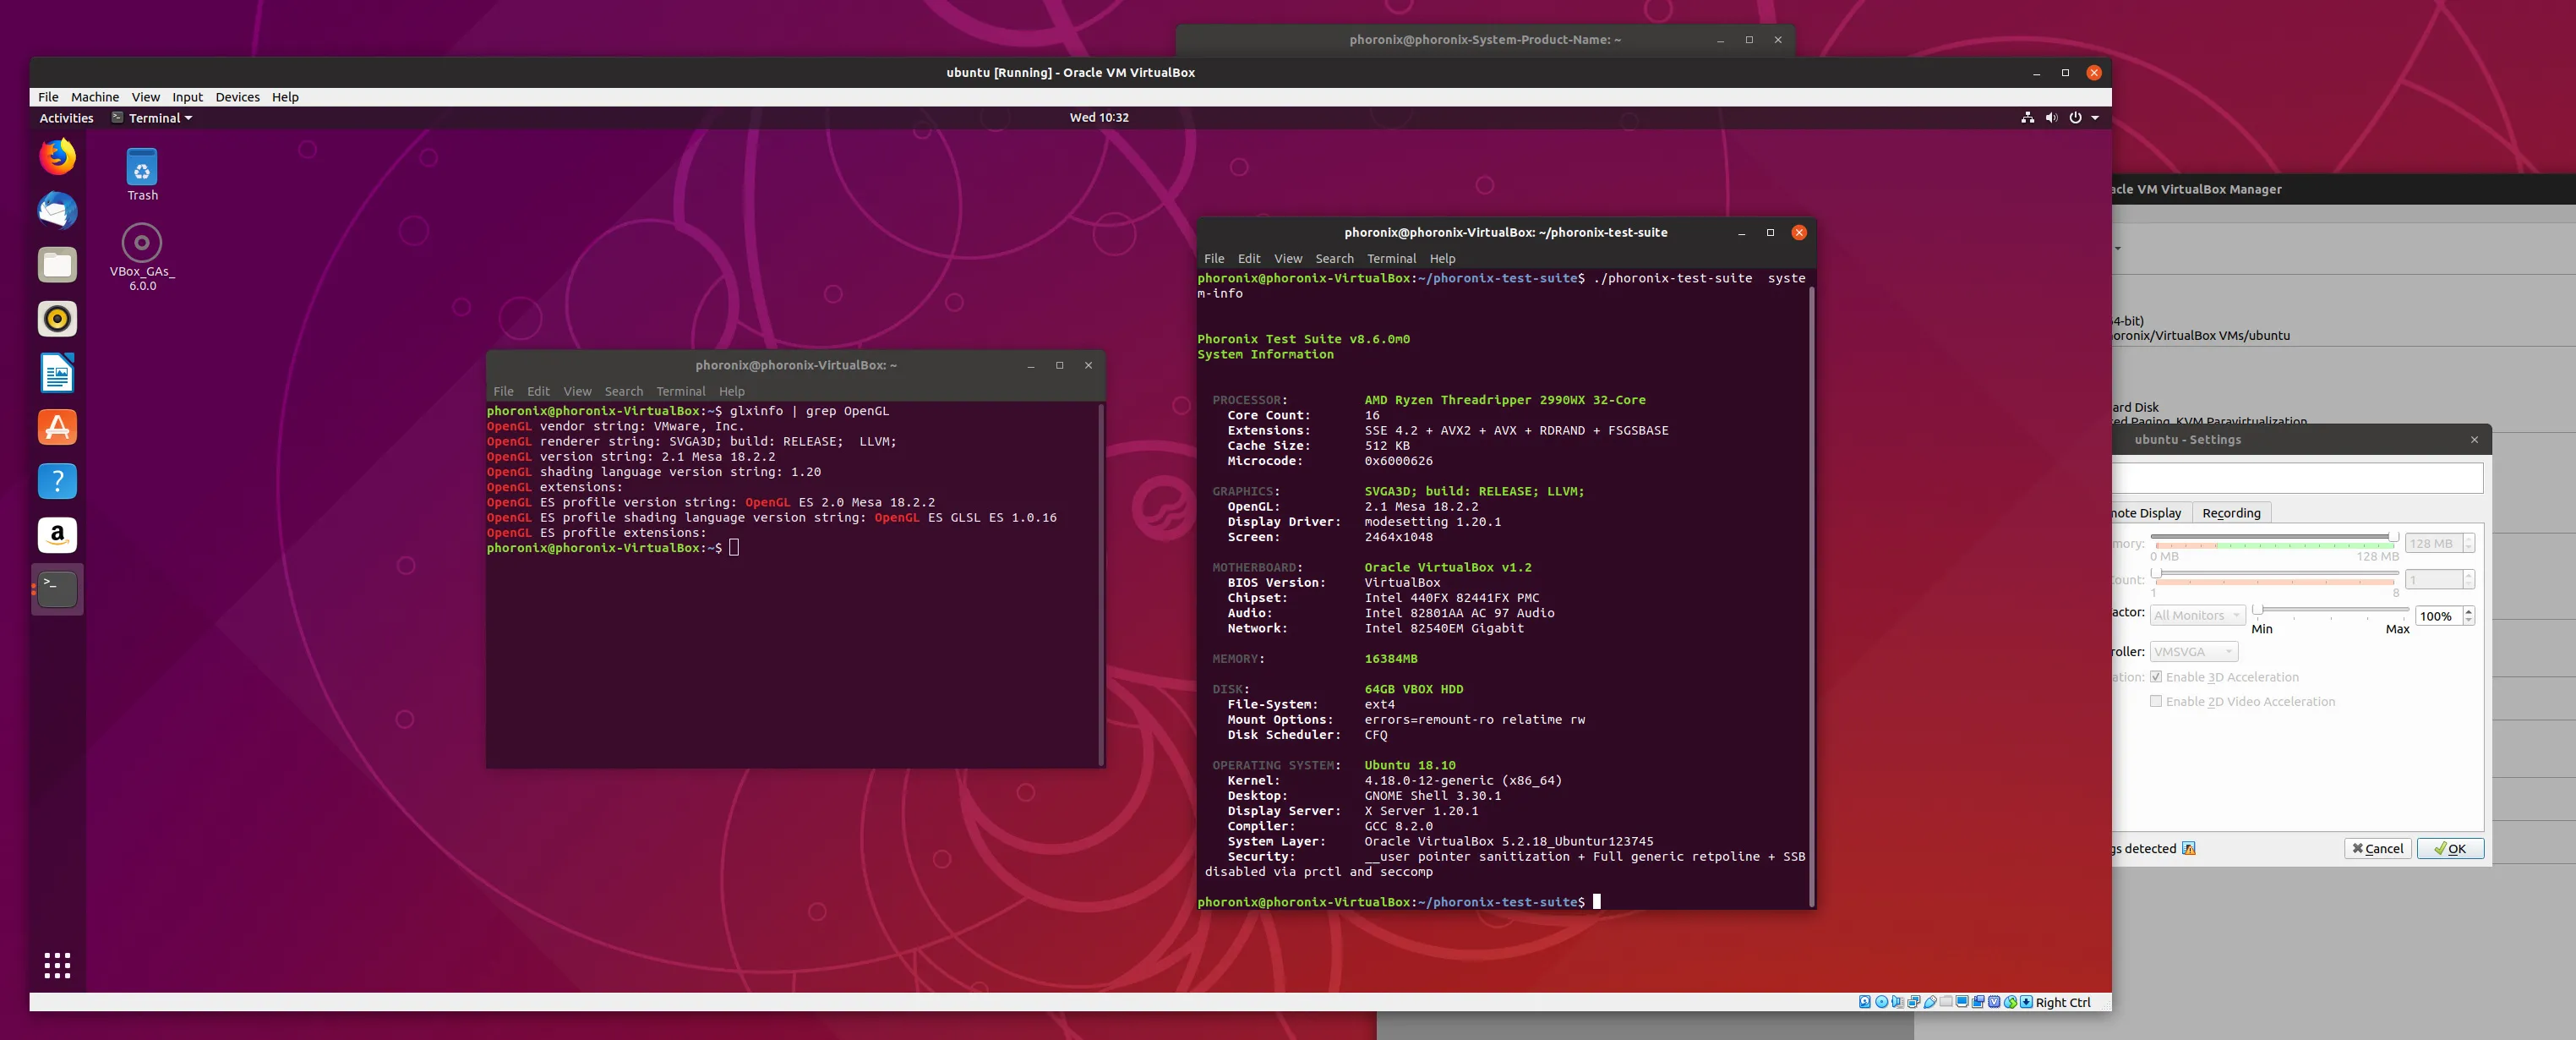Open the VMSVGA graphics controller dropdown

coord(2193,651)
